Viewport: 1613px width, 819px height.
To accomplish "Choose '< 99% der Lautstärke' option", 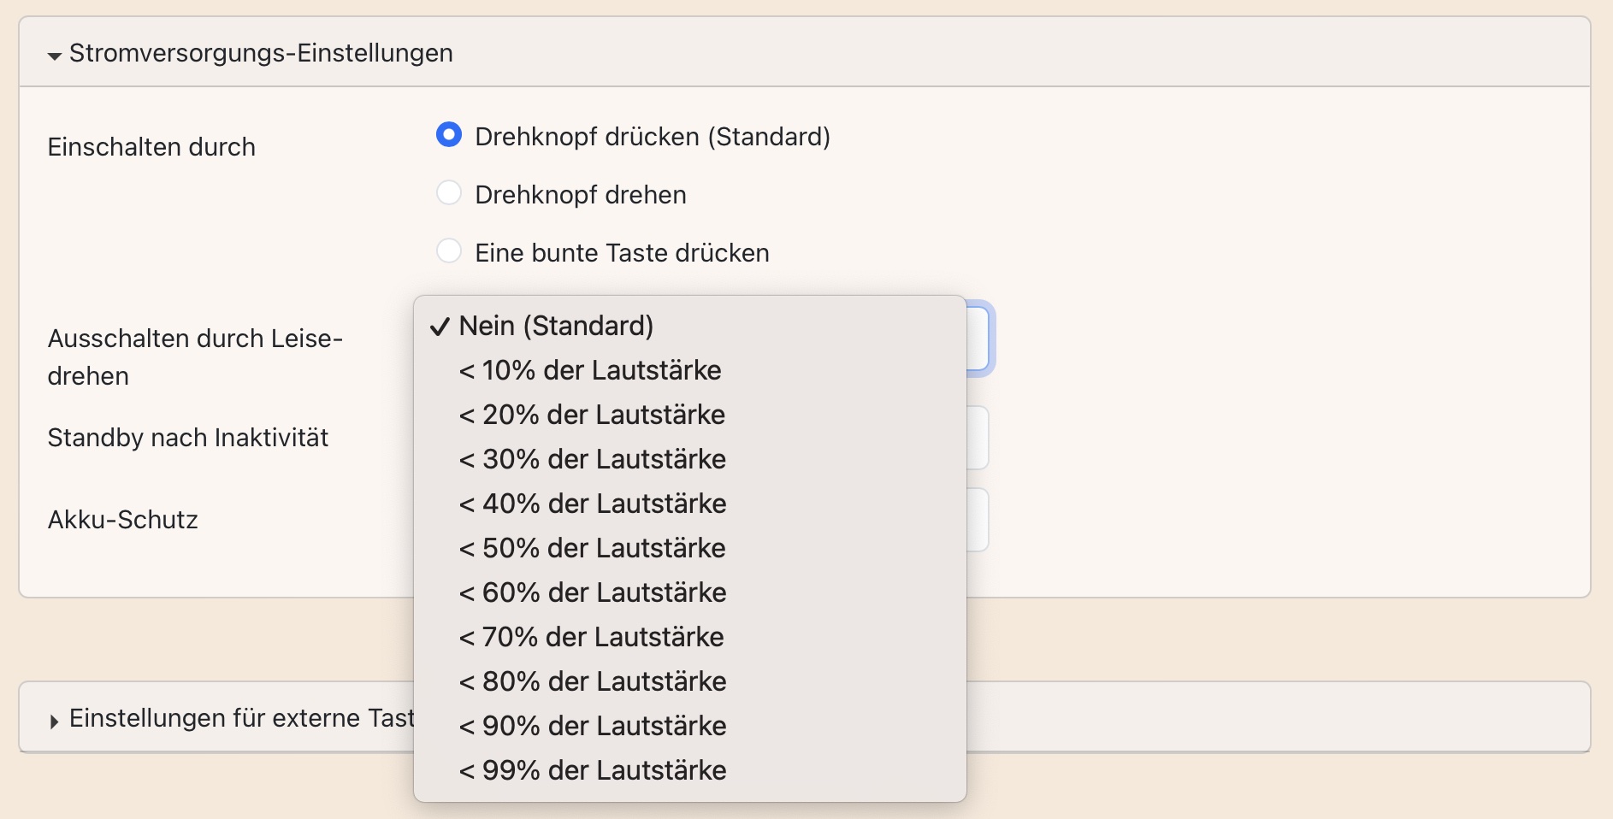I will tap(592, 770).
